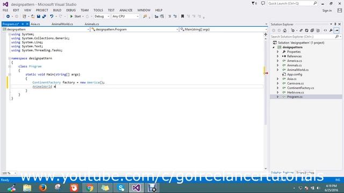The width and height of the screenshot is (344, 193).
Task: Click the Open File toolbar icon
Action: coord(33,17)
